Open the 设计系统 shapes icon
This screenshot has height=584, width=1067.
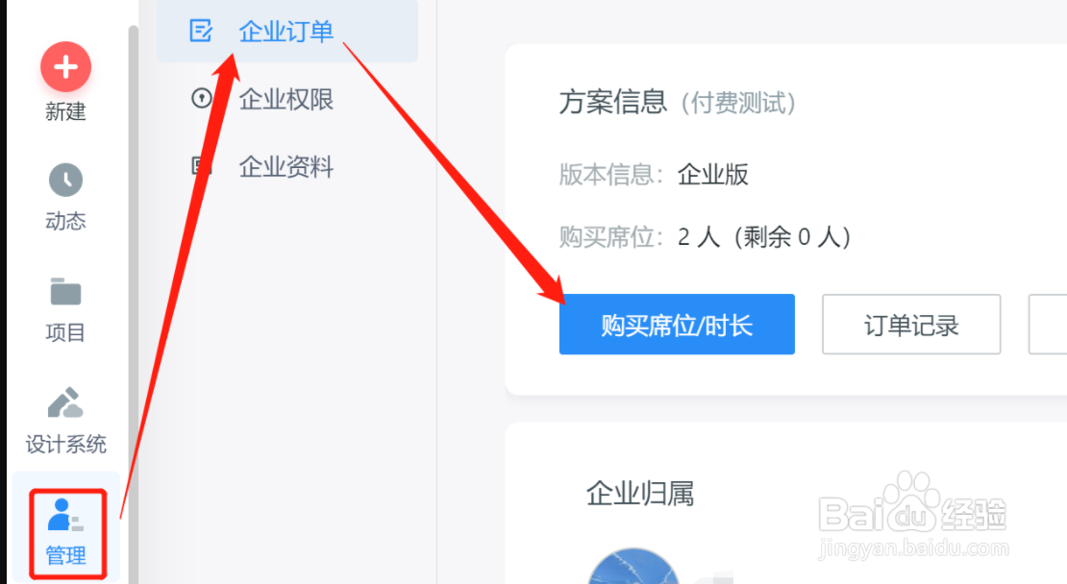pyautogui.click(x=65, y=402)
